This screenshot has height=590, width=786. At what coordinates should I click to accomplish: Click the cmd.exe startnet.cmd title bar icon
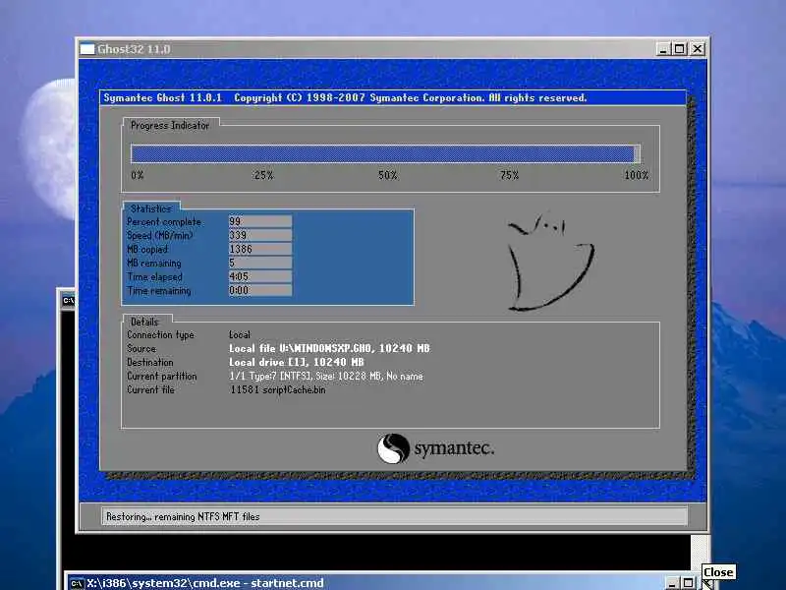77,583
